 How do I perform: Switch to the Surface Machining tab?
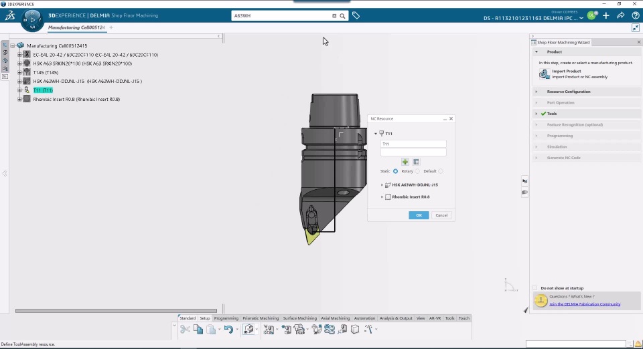[300, 318]
